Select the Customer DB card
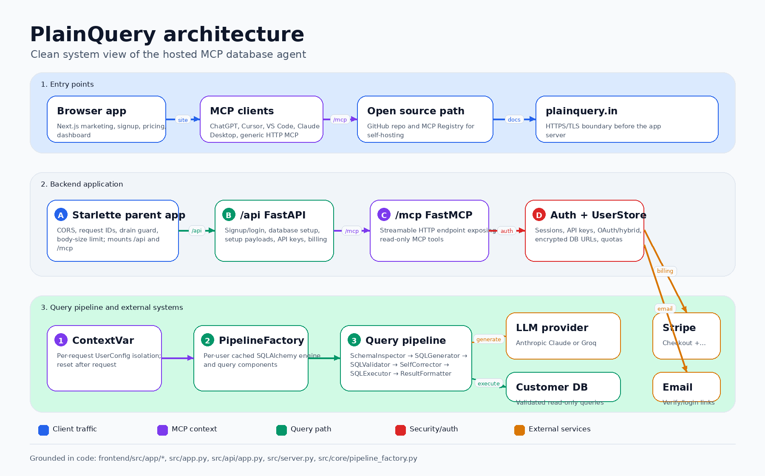Screen dimensions: 765x476 point(563,387)
